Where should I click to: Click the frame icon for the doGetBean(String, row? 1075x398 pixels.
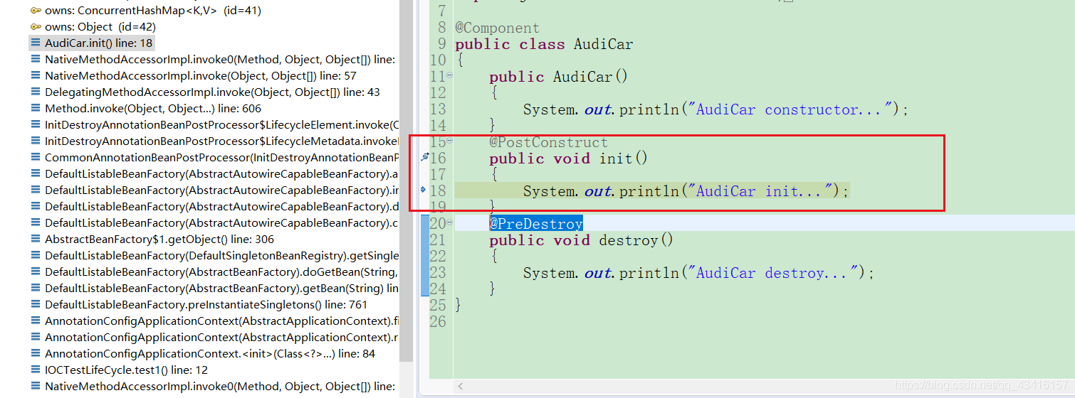pyautogui.click(x=36, y=272)
